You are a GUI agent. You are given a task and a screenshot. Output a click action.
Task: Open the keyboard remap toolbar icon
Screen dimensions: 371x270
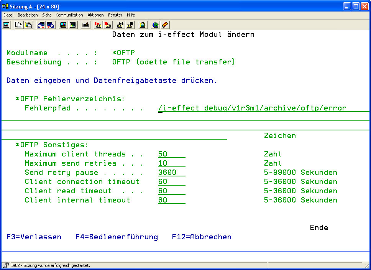(x=85, y=25)
